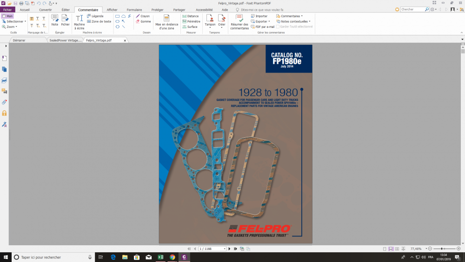Image resolution: width=465 pixels, height=262 pixels.
Task: Click FDF par e-mail button
Action: (262, 27)
